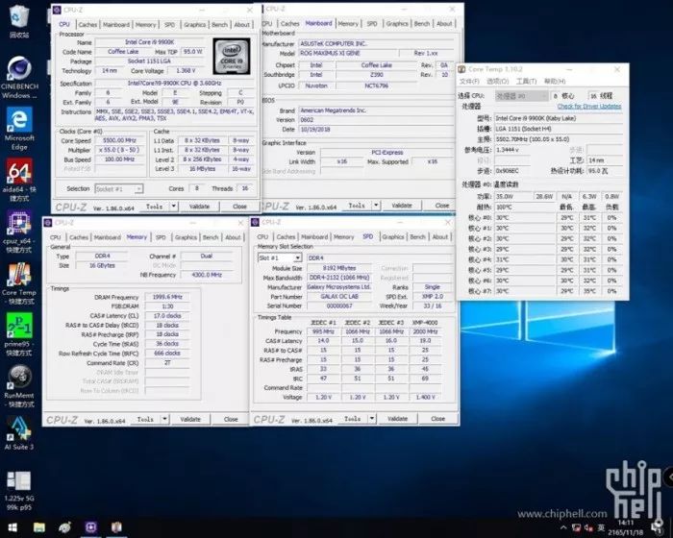Launch the RunMemt desktop shortcut

tap(19, 386)
